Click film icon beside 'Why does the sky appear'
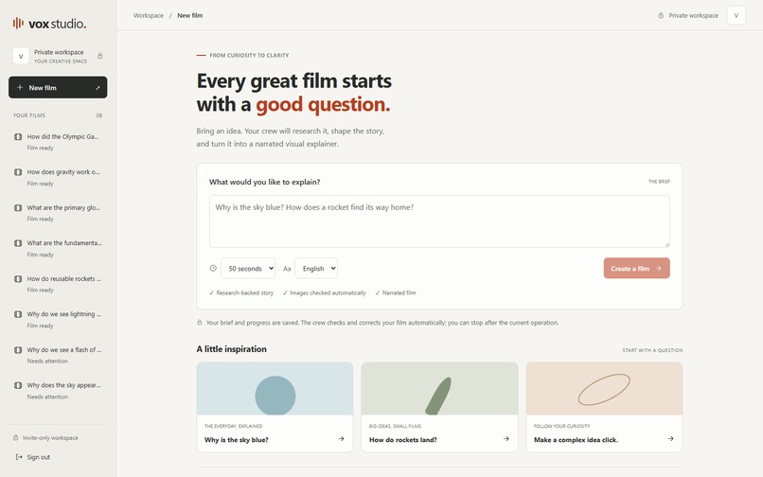The height and width of the screenshot is (477, 763). click(18, 385)
